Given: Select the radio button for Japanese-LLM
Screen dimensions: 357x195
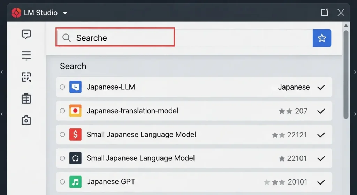Looking at the screenshot, I should [62, 87].
